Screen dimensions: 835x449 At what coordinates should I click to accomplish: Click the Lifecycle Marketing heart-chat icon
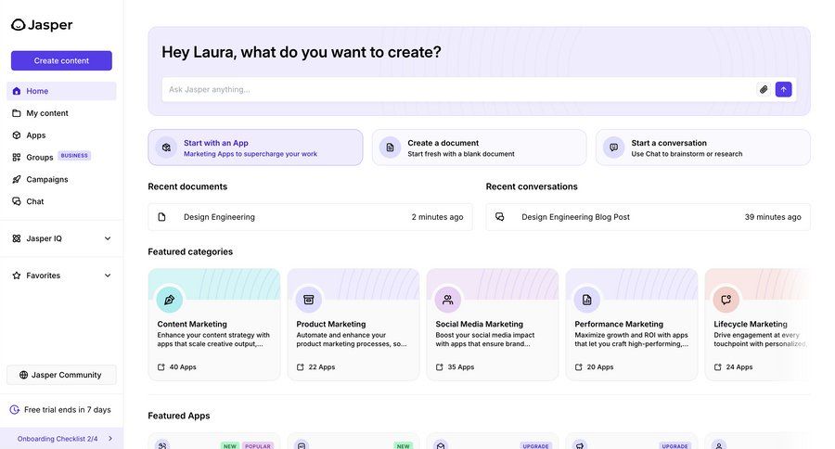tap(726, 300)
